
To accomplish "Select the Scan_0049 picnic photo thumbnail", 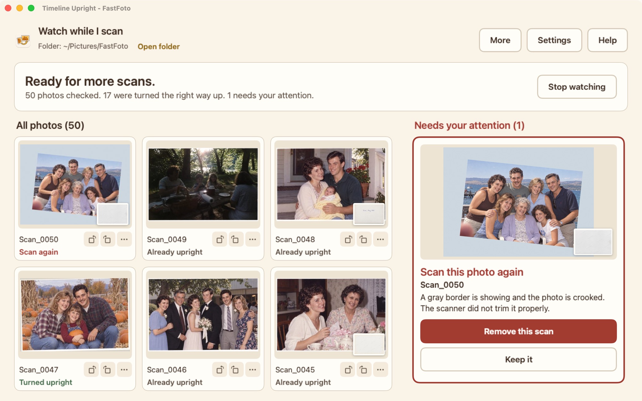I will tap(203, 184).
